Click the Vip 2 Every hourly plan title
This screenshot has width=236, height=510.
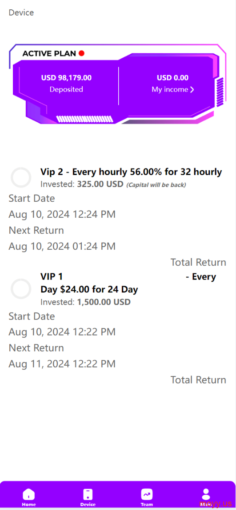coord(131,172)
